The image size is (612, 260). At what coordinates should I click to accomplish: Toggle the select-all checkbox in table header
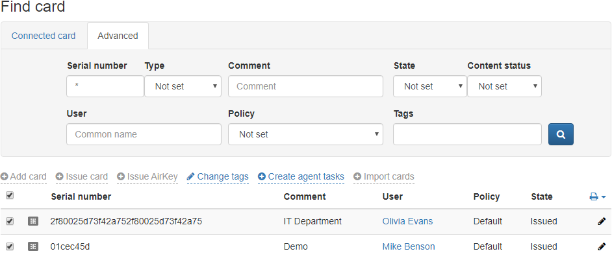click(x=10, y=196)
